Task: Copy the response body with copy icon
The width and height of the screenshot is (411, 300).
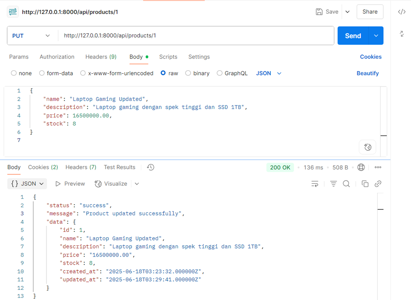Action: pos(365,184)
